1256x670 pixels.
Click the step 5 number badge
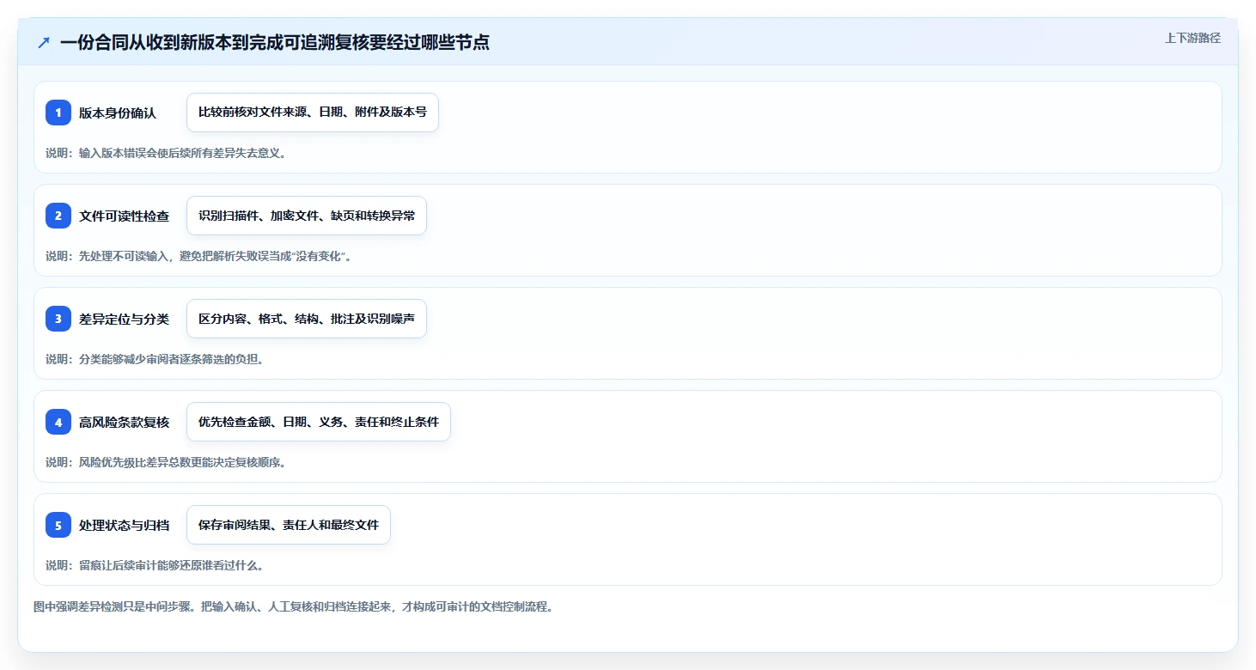58,525
